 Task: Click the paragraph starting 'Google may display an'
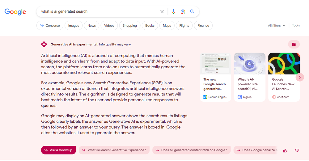(115, 124)
